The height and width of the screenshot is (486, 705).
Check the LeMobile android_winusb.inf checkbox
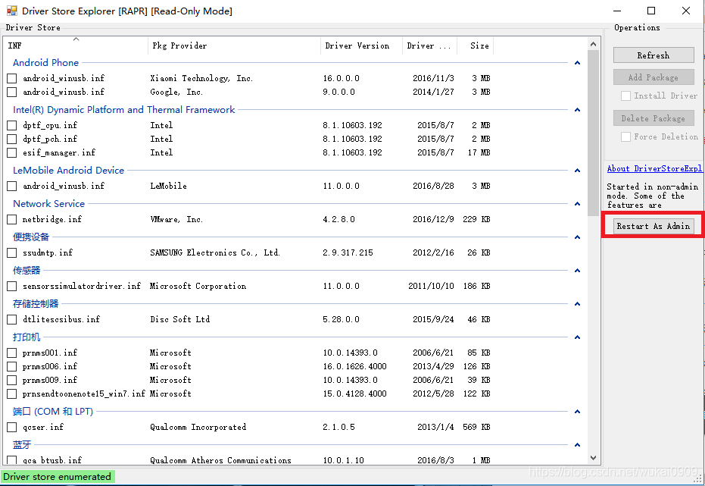12,186
